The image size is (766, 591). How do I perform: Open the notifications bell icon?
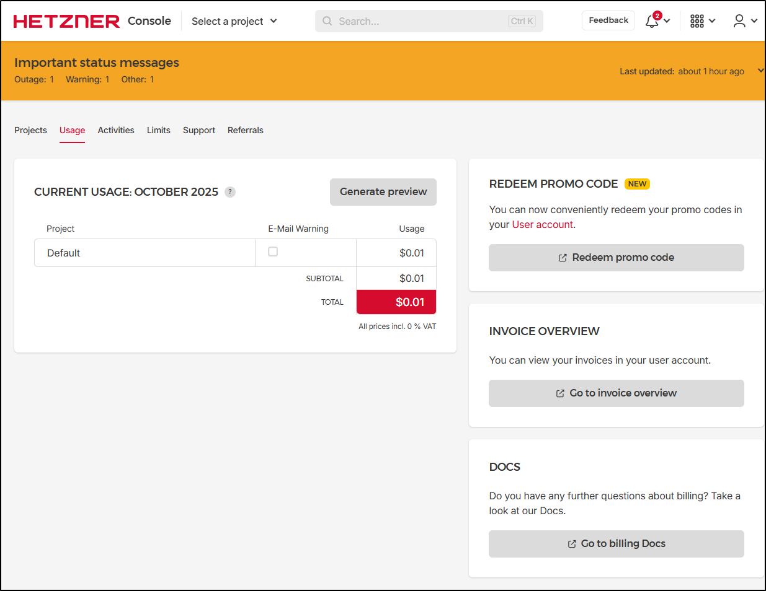point(652,21)
